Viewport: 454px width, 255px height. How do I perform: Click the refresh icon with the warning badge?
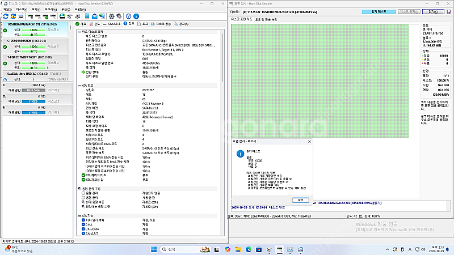[x=13, y=16]
